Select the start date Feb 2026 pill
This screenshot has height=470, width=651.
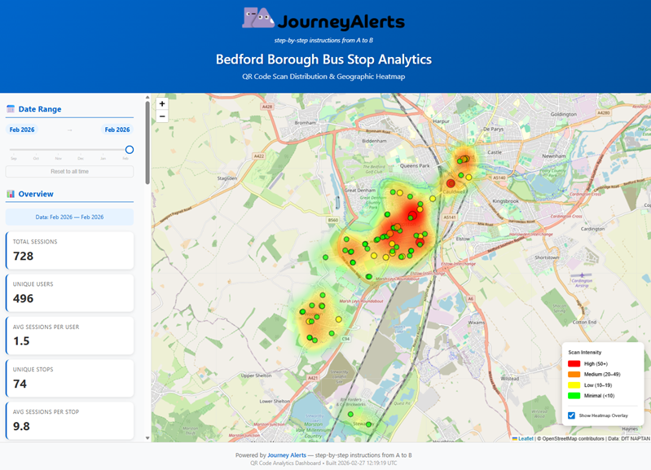(22, 130)
